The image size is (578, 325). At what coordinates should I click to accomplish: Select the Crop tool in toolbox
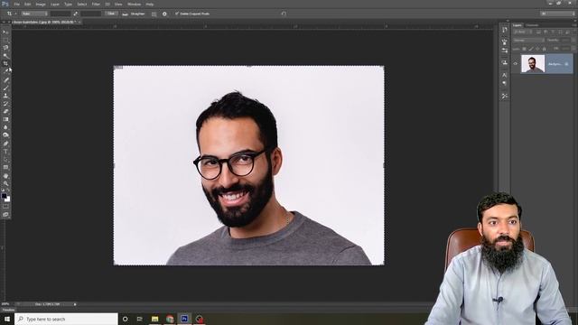click(x=5, y=63)
